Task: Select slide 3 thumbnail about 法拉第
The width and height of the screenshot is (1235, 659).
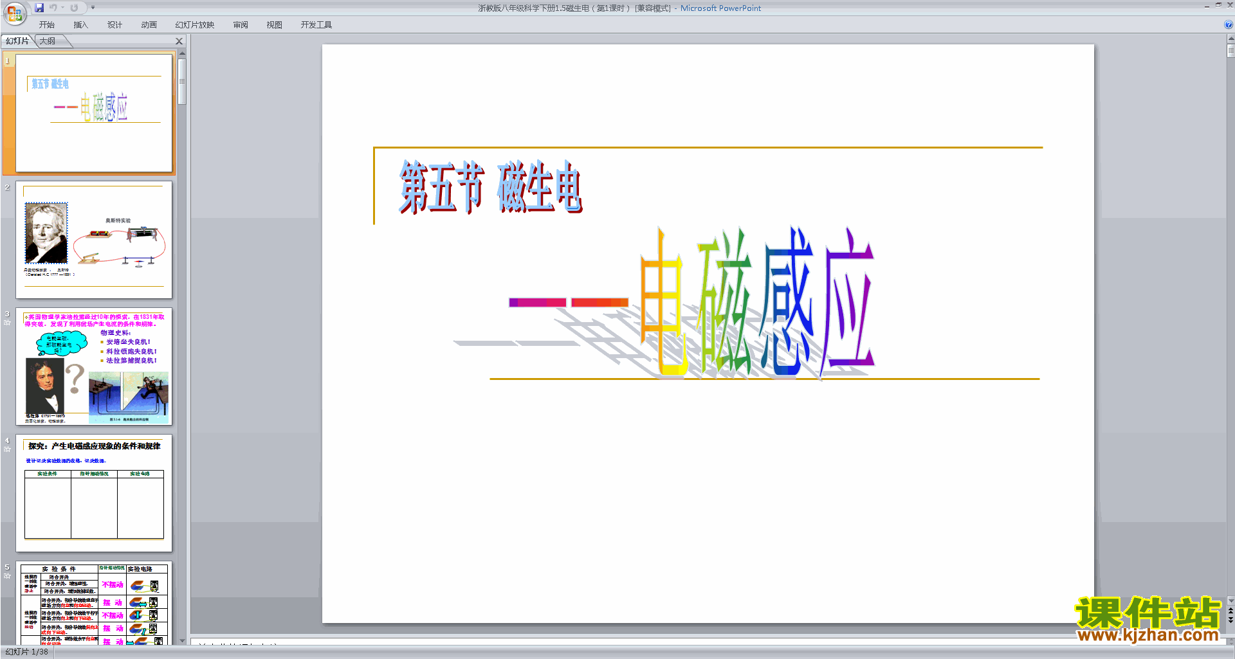Action: pos(94,366)
